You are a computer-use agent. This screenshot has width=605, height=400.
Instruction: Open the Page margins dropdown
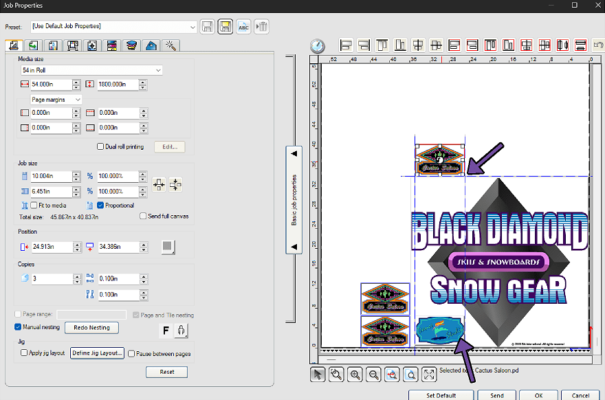[56, 100]
